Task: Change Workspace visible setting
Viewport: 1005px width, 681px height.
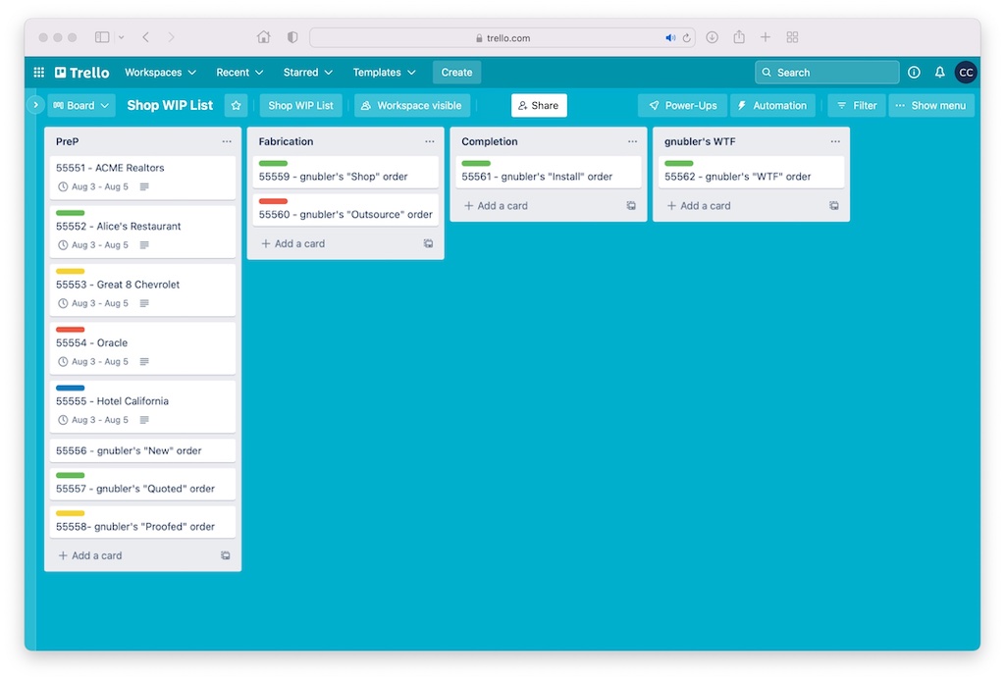Action: click(412, 106)
